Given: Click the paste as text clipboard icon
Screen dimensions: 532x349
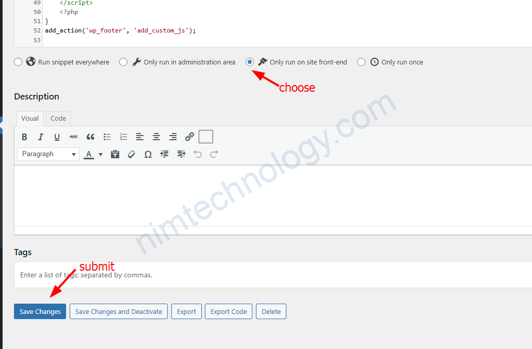Looking at the screenshot, I should click(x=115, y=154).
